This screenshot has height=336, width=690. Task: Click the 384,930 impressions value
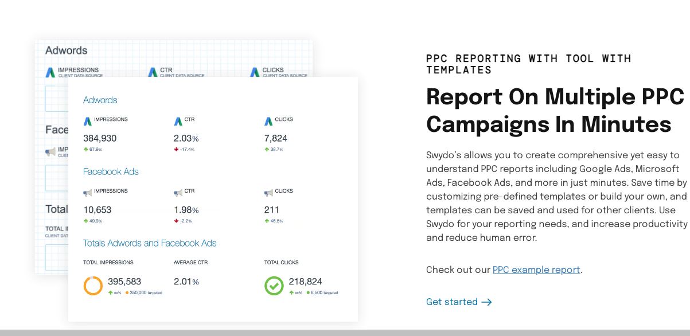[x=100, y=138]
